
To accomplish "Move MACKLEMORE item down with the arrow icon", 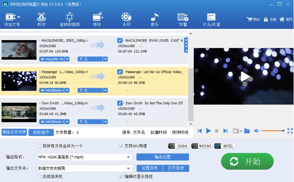I will (186, 47).
